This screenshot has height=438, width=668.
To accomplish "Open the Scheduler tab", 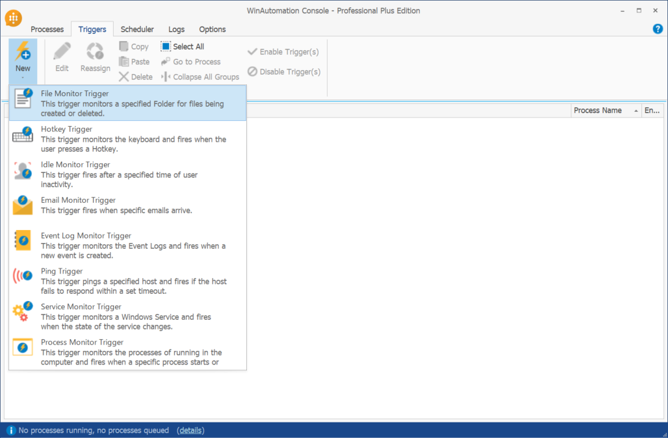I will point(137,29).
